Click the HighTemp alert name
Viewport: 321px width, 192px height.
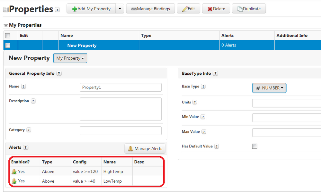tap(113, 171)
